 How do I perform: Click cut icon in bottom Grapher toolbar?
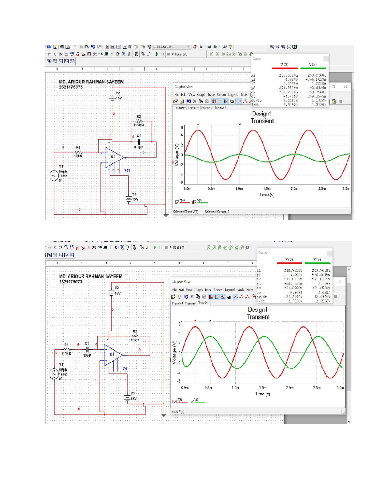(x=192, y=297)
